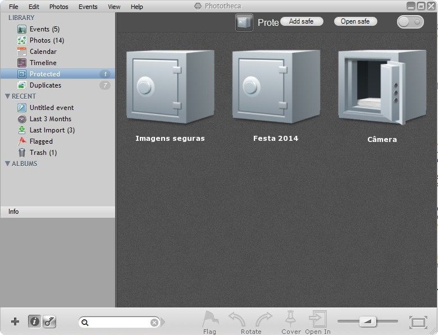Open the Help menu
This screenshot has width=438, height=335.
click(137, 7)
